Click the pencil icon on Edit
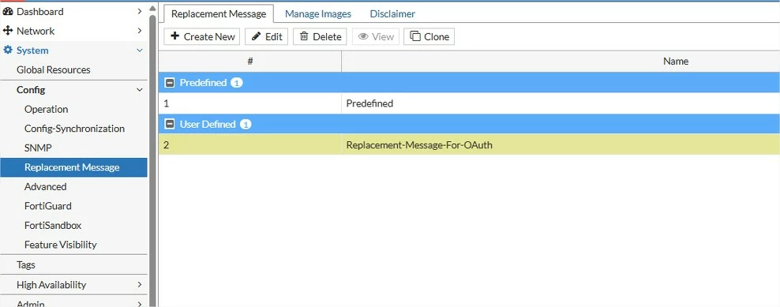 [257, 36]
